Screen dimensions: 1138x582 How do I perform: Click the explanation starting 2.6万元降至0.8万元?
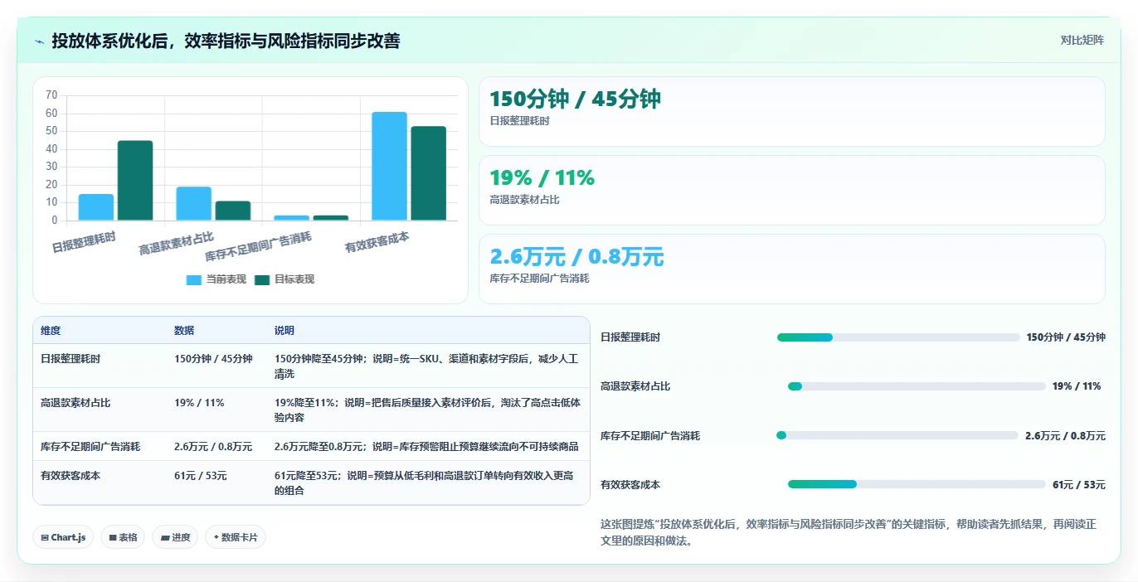[x=426, y=447]
